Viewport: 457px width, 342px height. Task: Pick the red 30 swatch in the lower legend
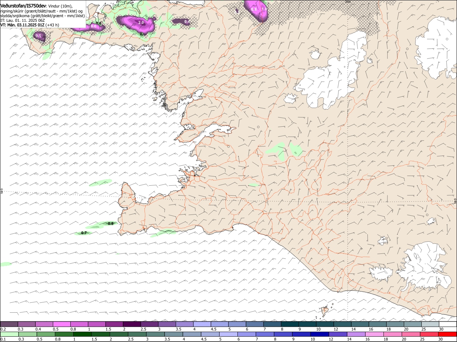(x=447, y=334)
